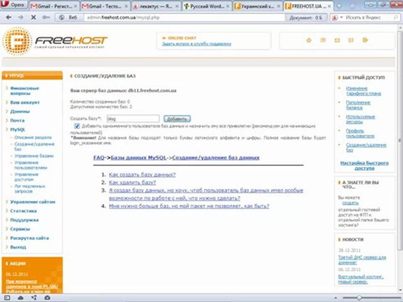Open Профиль пользователя quick link
The height and width of the screenshot is (302, 403).
(x=360, y=133)
